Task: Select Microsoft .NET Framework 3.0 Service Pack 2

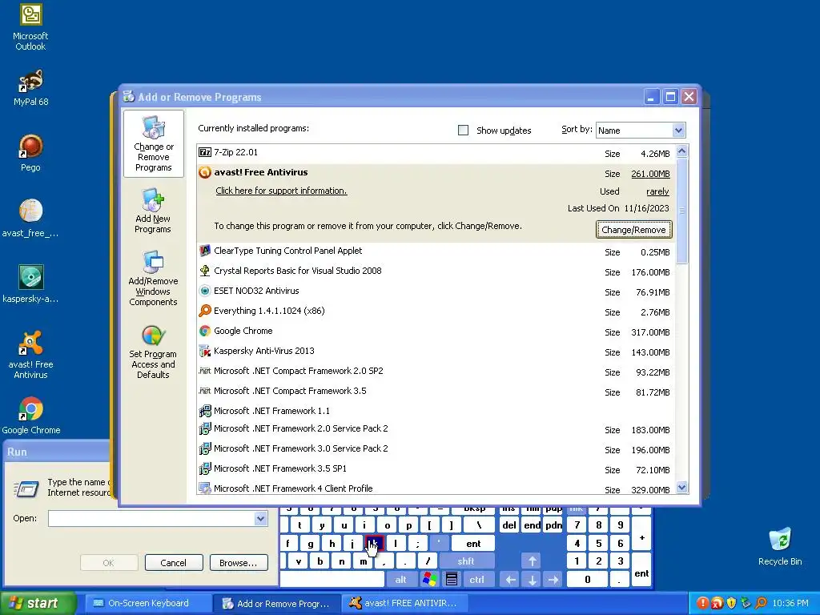Action: point(436,449)
